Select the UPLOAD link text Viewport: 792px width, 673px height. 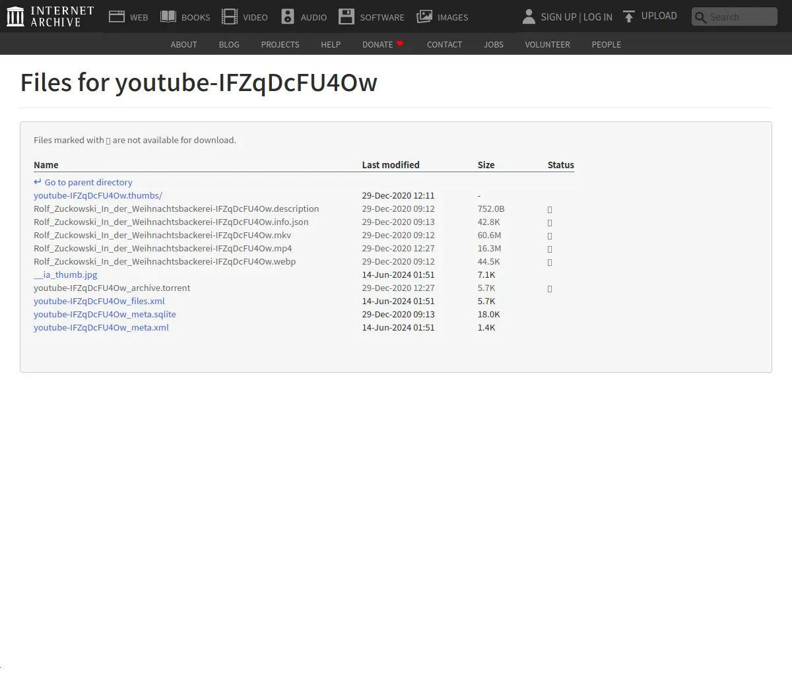click(659, 16)
